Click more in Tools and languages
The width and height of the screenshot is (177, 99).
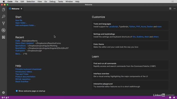pos(159,27)
